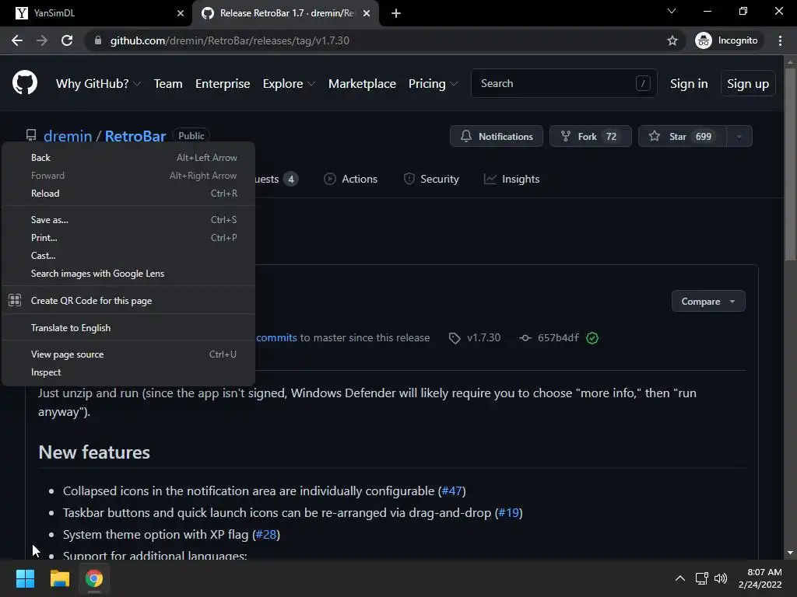The height and width of the screenshot is (597, 797).
Task: Choose Cast... in context menu
Action: click(128, 255)
